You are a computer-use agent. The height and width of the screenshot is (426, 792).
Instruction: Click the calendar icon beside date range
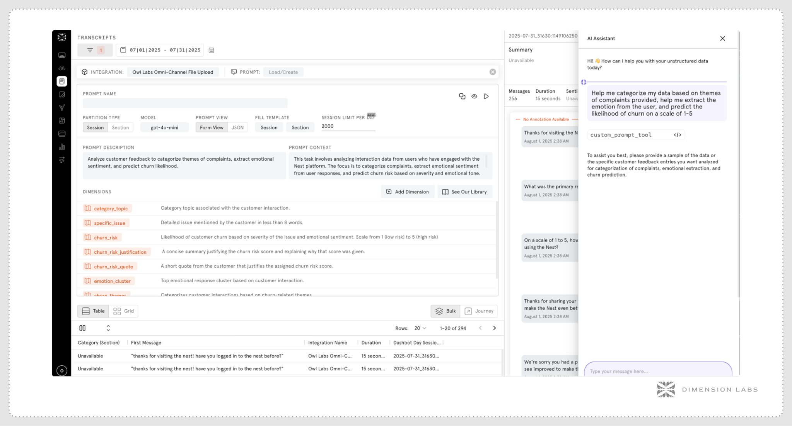tap(211, 50)
